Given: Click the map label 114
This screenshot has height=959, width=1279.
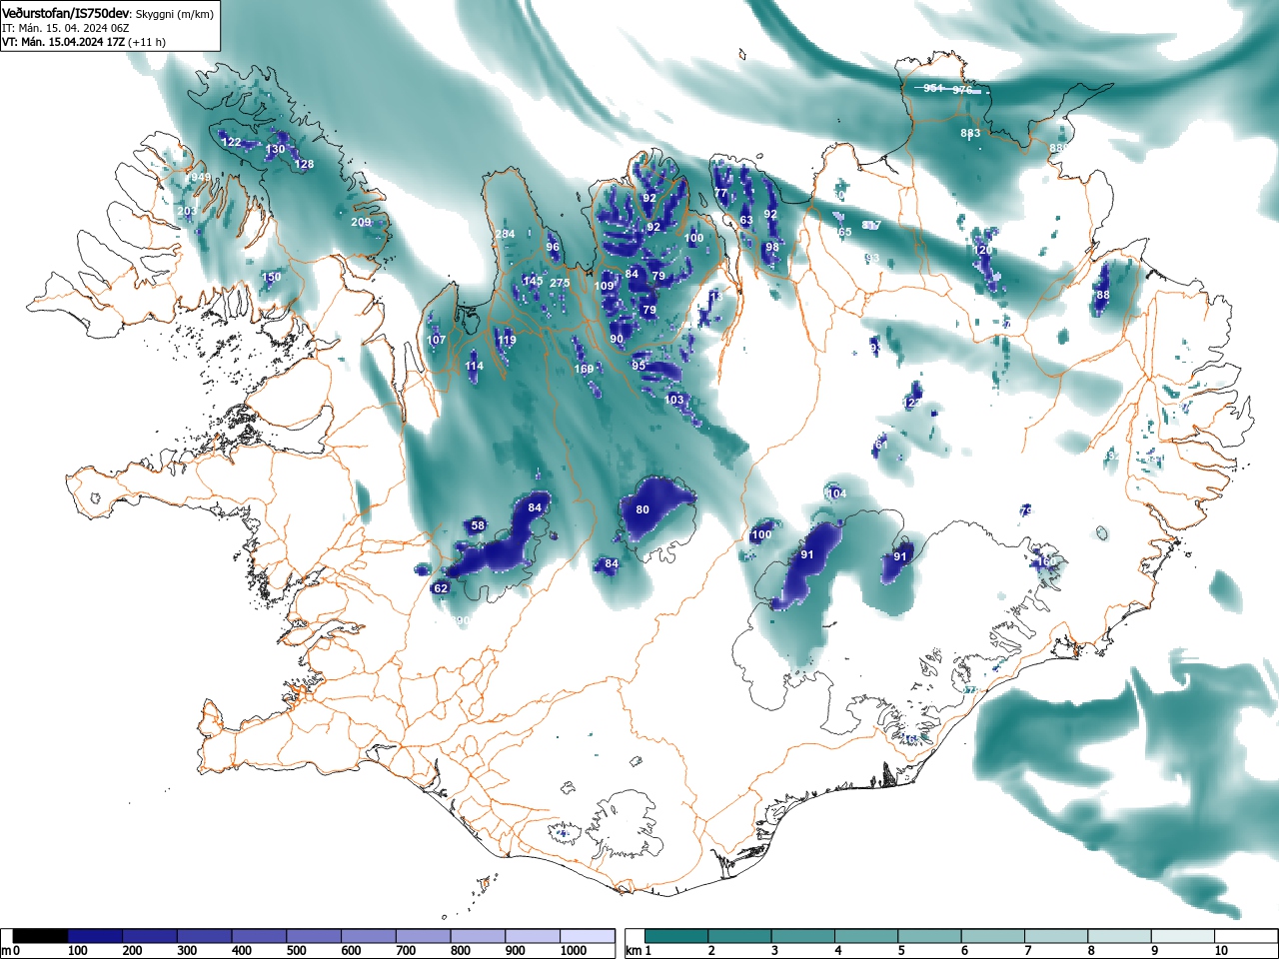Looking at the screenshot, I should 474,366.
